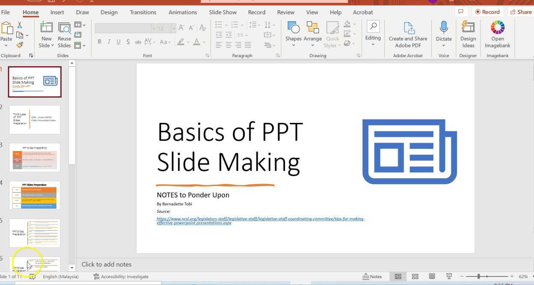This screenshot has height=285, width=534.
Task: Enable strikethrough text formatting
Action: pyautogui.click(x=138, y=41)
